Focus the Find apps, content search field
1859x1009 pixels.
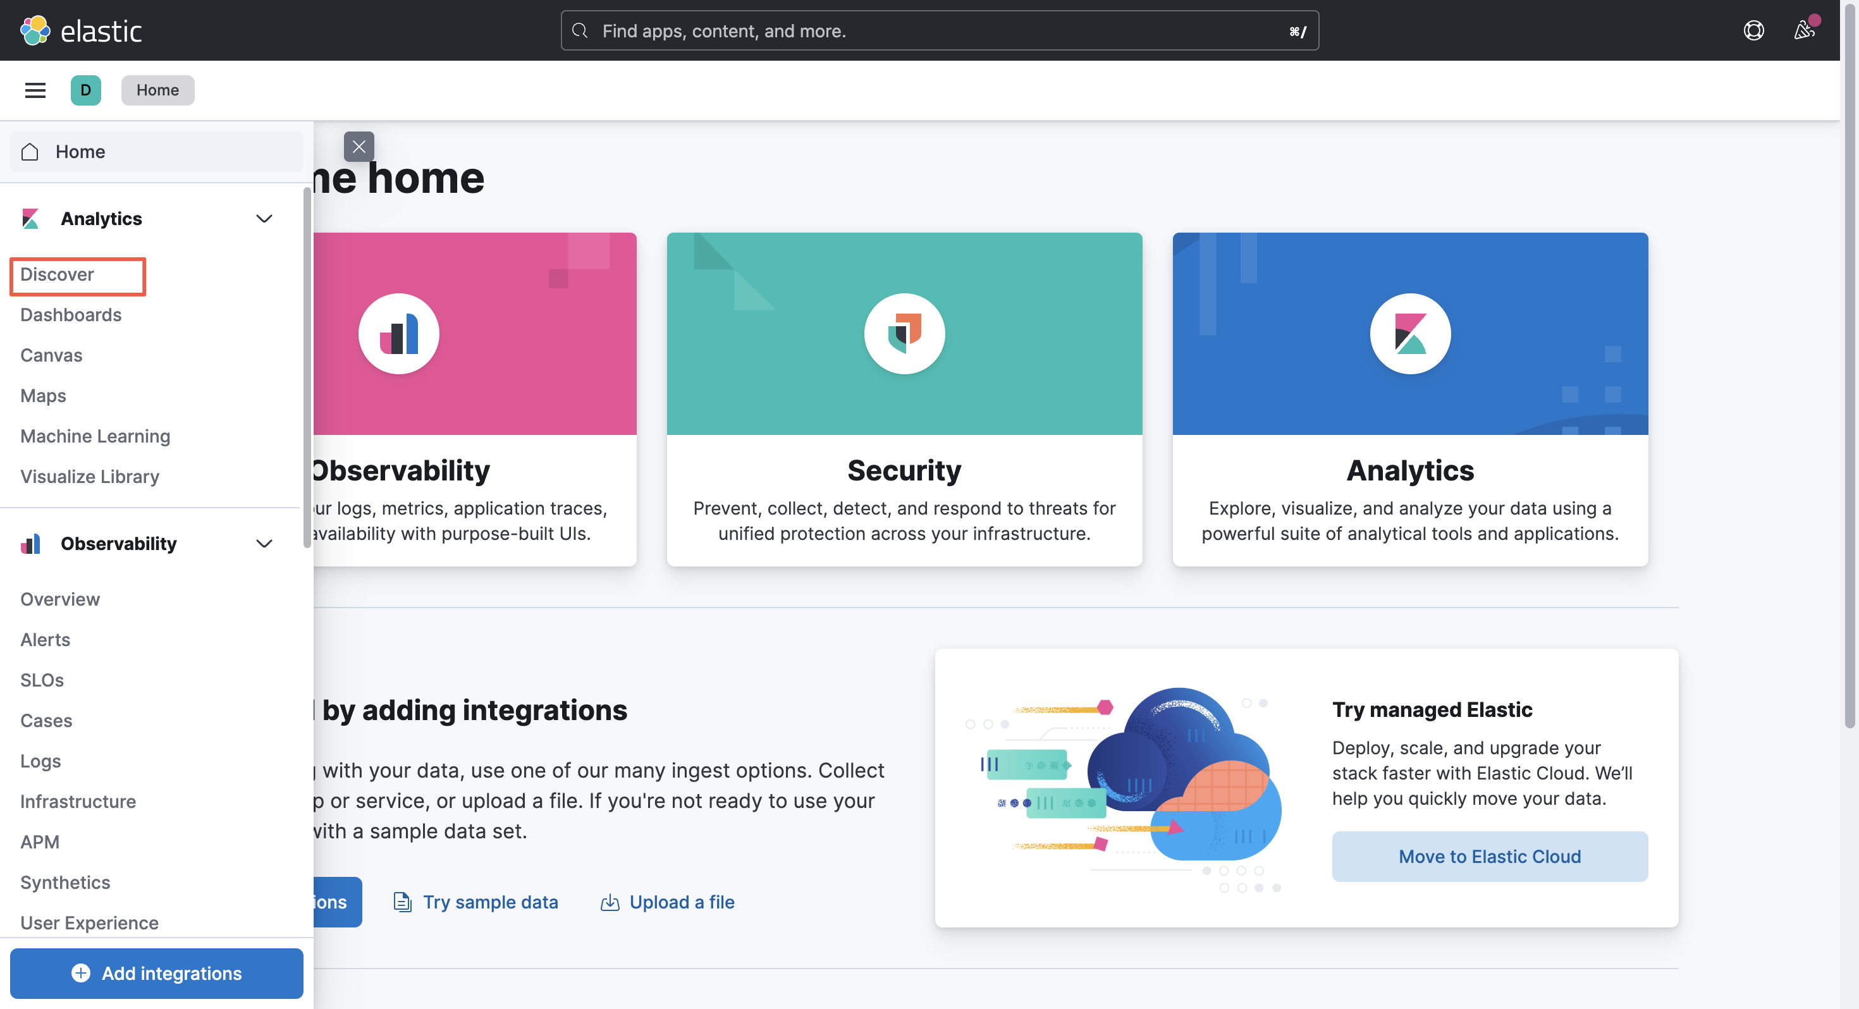(940, 30)
